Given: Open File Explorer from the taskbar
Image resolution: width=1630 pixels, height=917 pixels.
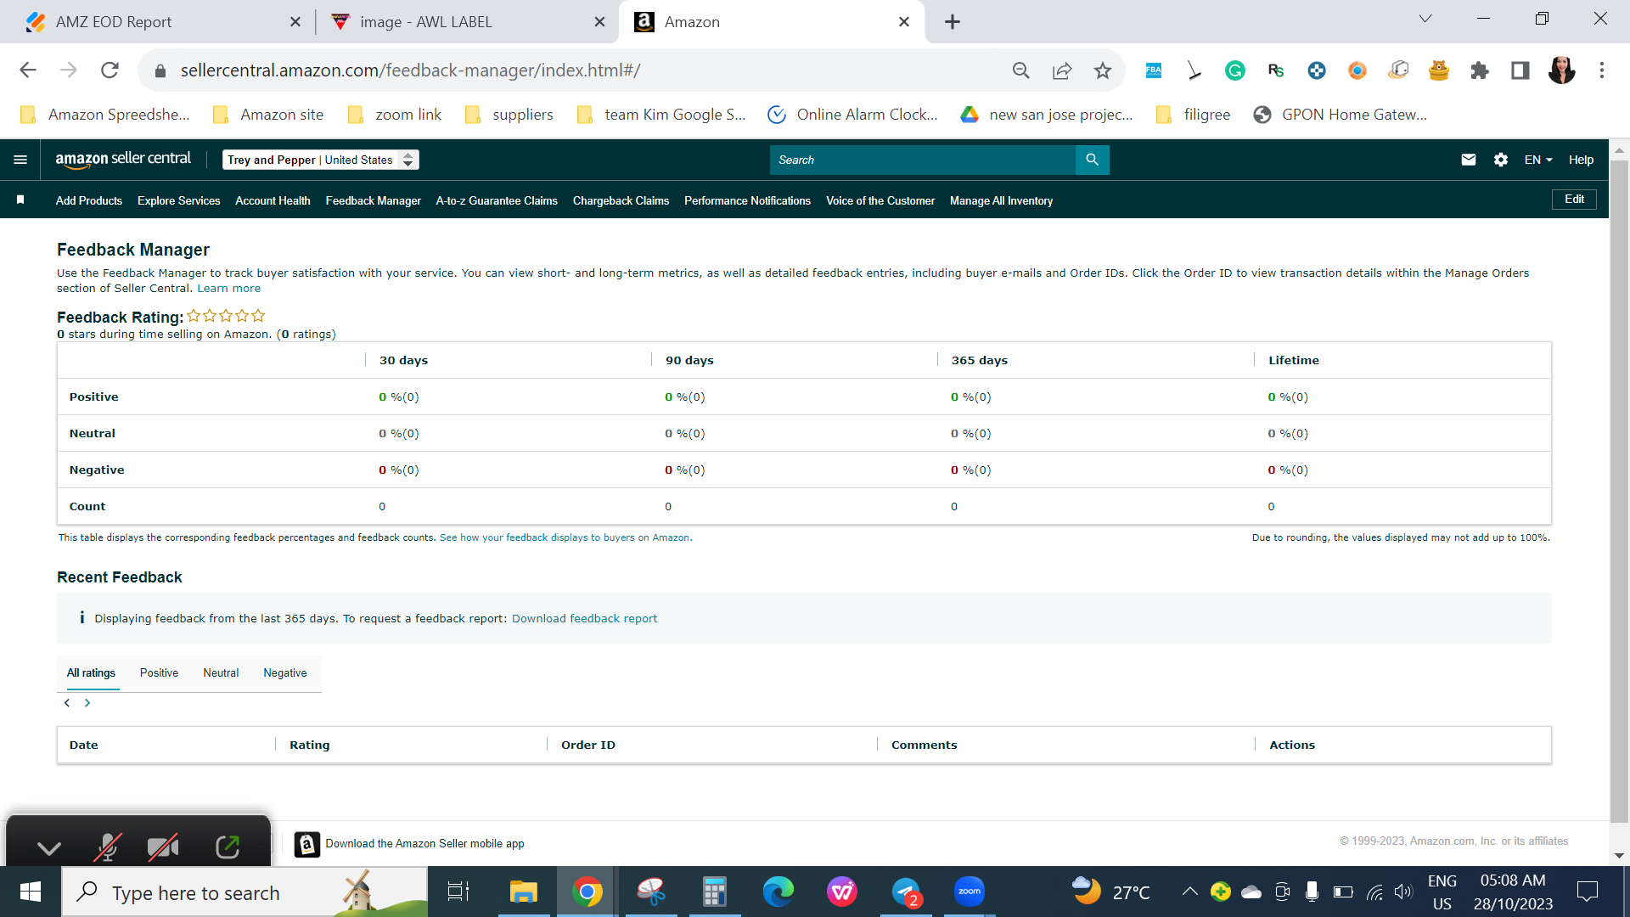Looking at the screenshot, I should point(524,892).
